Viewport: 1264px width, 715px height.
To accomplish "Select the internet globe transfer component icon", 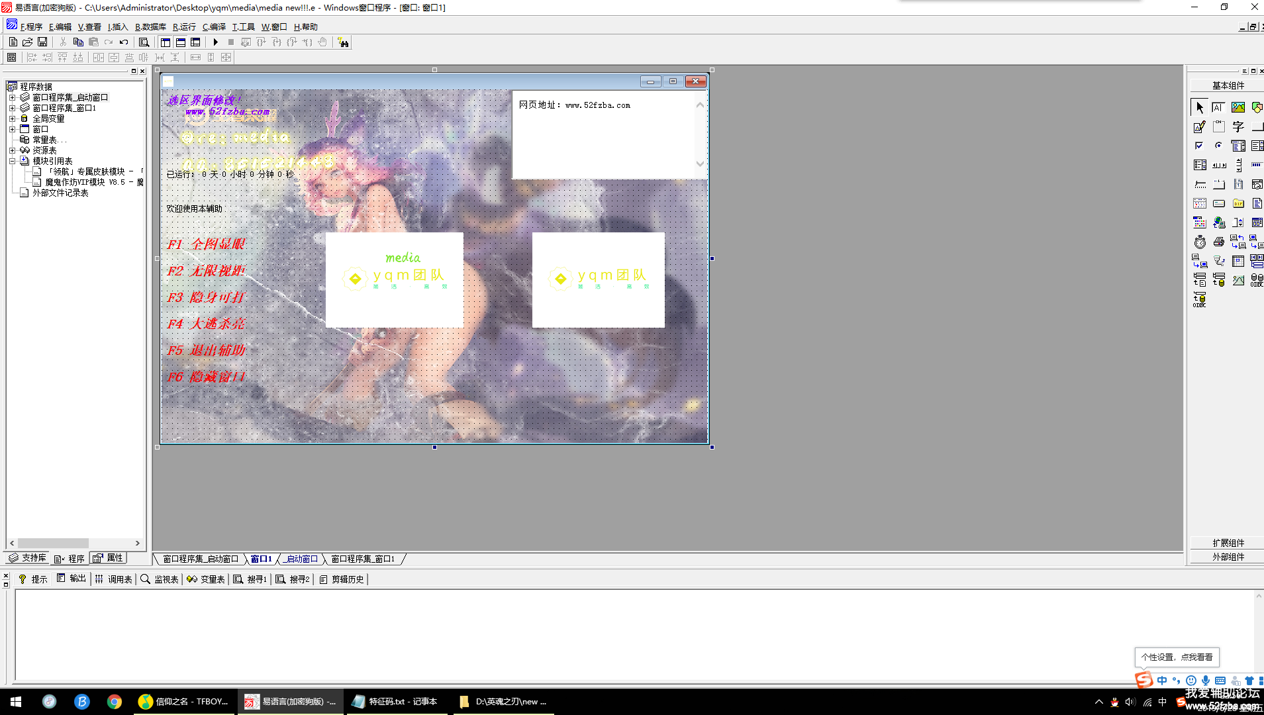I will (x=1218, y=222).
